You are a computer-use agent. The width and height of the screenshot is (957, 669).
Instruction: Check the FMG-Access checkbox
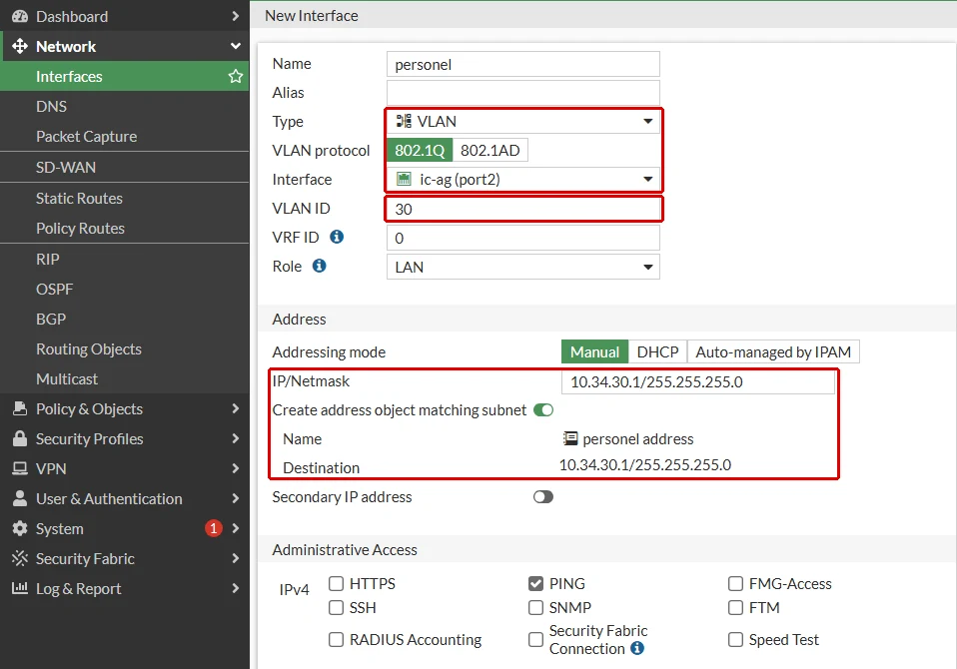tap(735, 583)
